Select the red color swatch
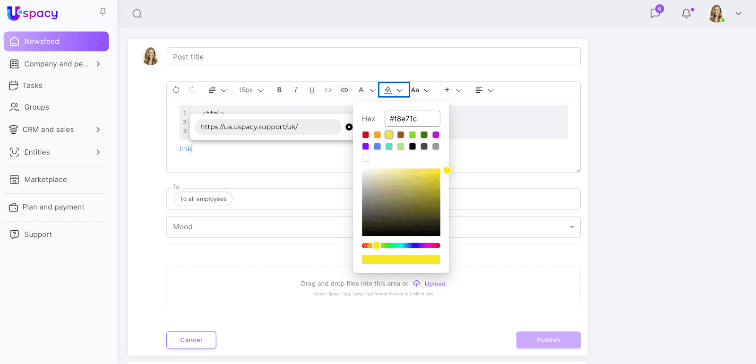The width and height of the screenshot is (756, 364). [x=366, y=135]
